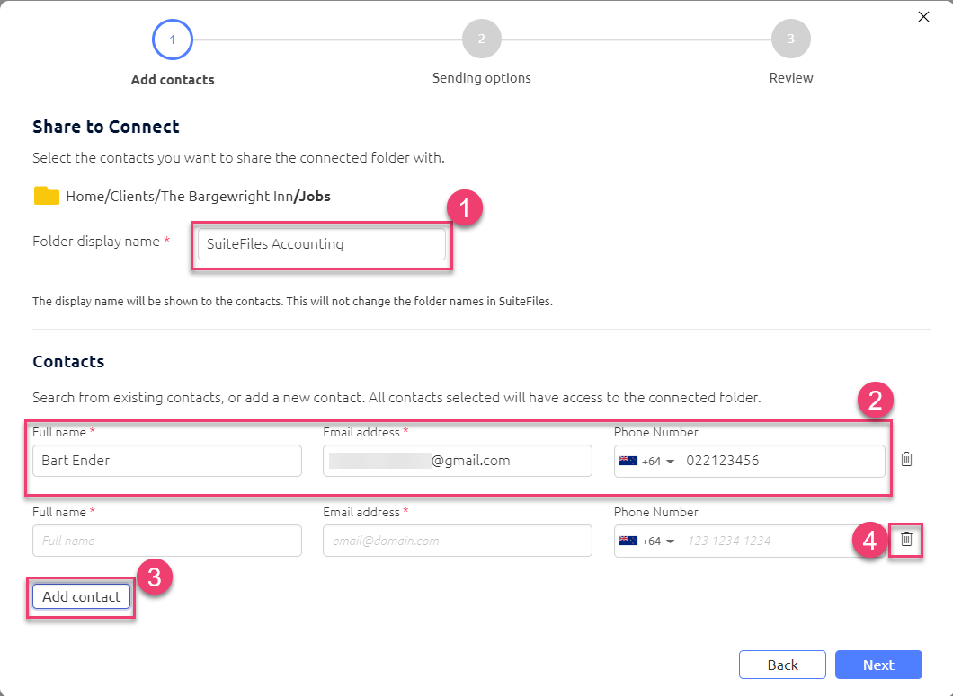
Task: Click step 3 circle for Review
Action: [x=790, y=39]
